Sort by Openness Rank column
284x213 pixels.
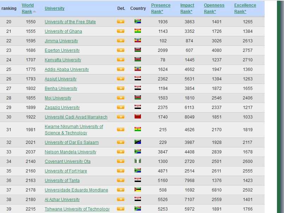coord(214,8)
